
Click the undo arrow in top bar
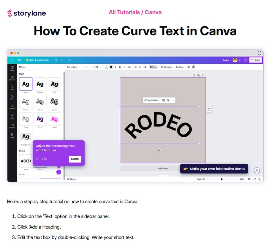tap(56, 60)
